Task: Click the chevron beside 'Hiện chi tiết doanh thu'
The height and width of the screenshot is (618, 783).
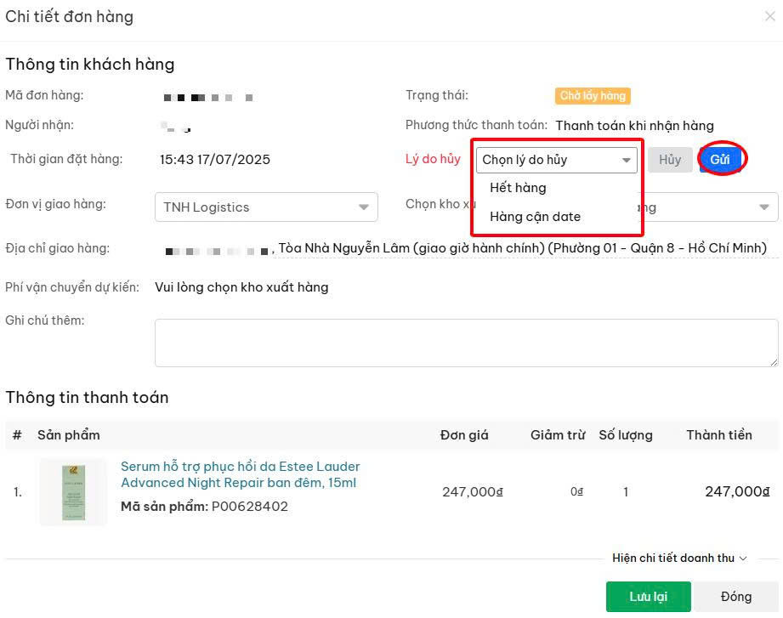Action: coord(743,558)
